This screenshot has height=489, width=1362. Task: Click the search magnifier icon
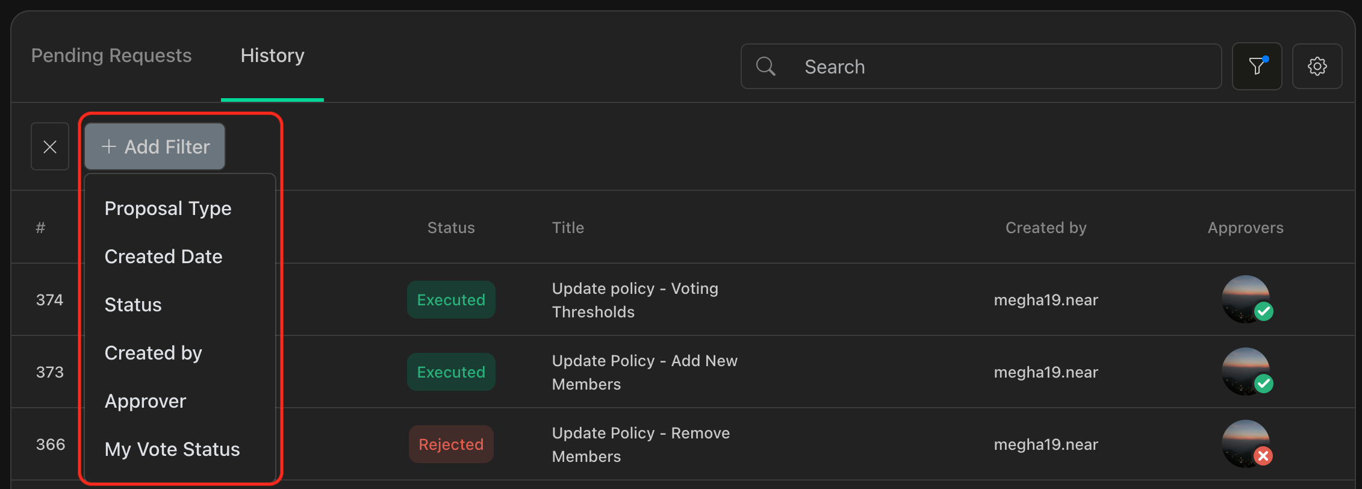pyautogui.click(x=765, y=66)
